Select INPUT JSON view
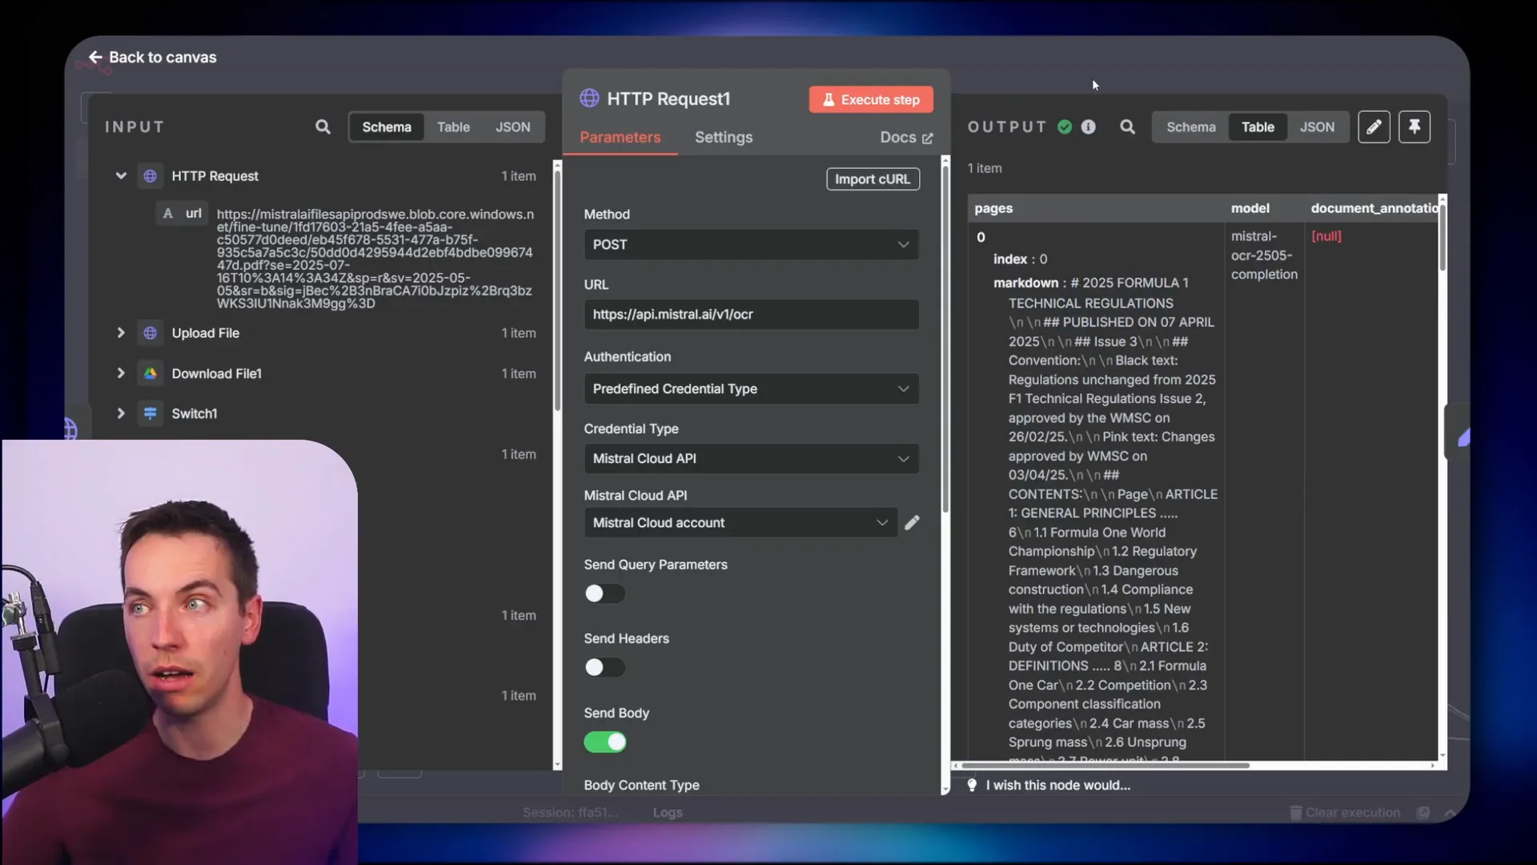The width and height of the screenshot is (1537, 865). pos(512,127)
